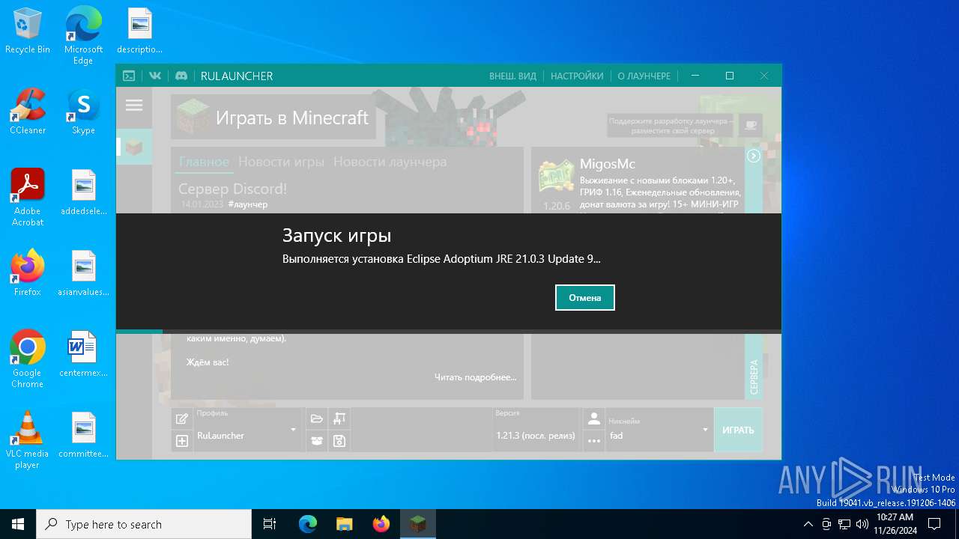The height and width of the screenshot is (539, 959).
Task: Open the Google Chrome desktop shortcut
Action: click(28, 359)
